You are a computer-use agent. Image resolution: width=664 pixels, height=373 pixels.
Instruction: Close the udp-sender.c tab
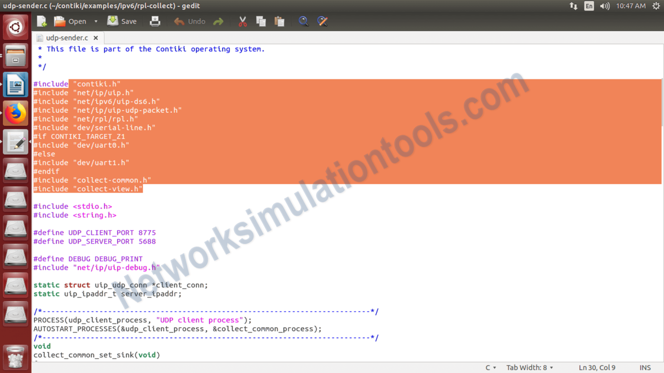(96, 38)
